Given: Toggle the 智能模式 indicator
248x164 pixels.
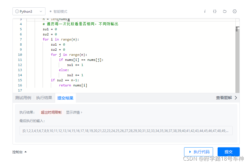Looking at the screenshot, I should 58,12.
